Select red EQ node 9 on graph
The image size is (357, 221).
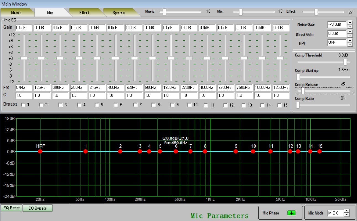(x=236, y=151)
